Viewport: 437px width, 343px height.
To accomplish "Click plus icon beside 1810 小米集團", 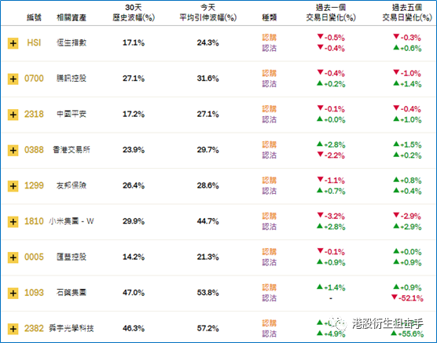I will (13, 221).
